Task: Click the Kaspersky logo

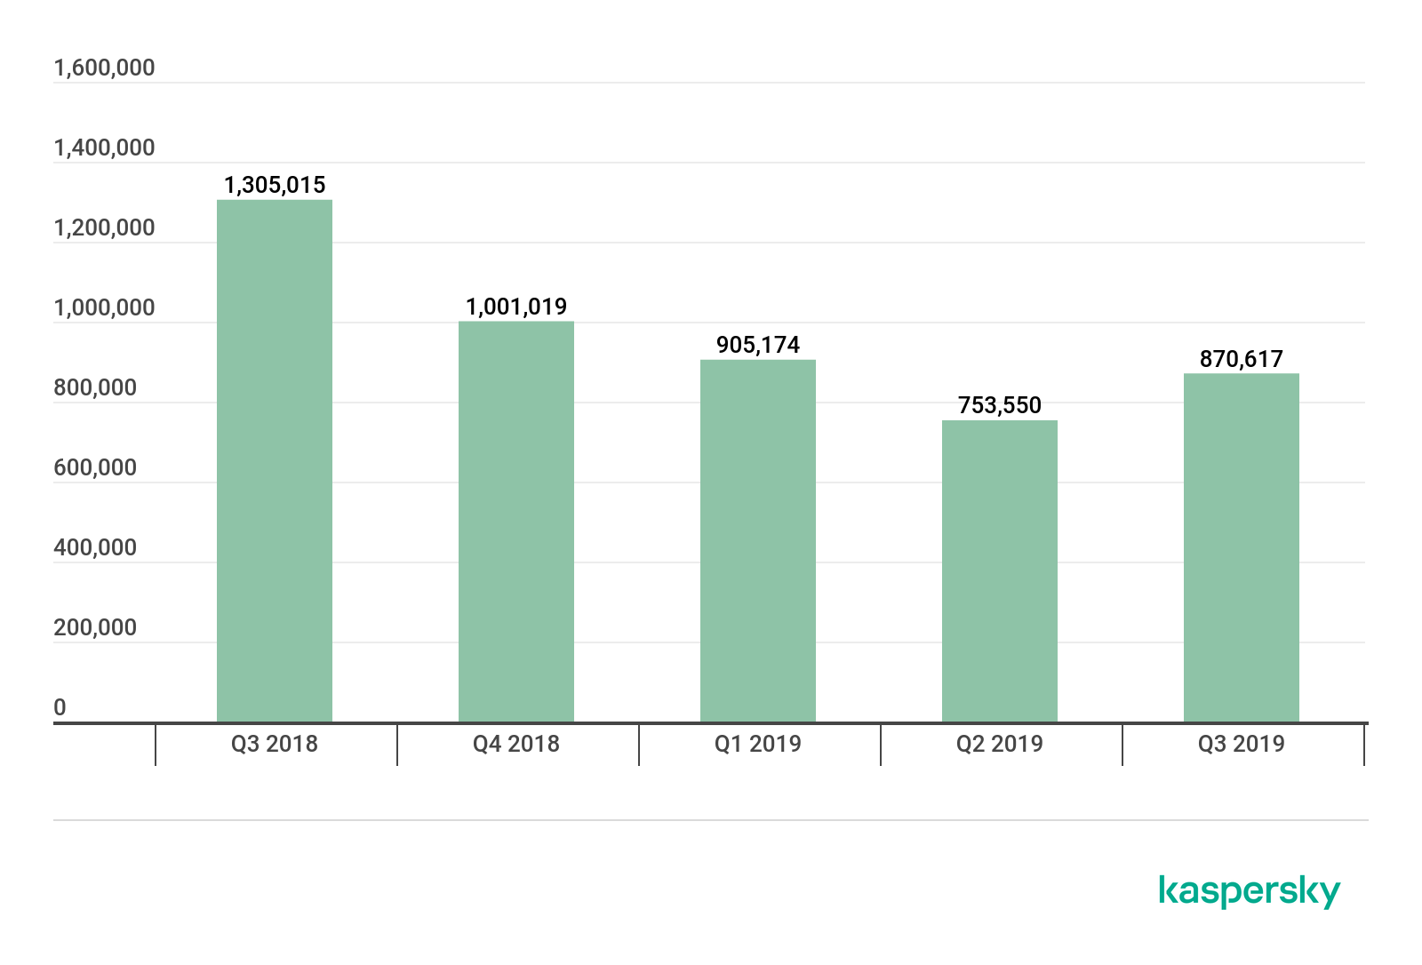Action: 1249,891
